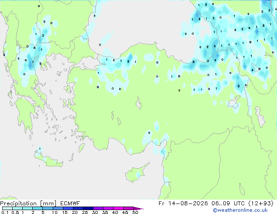The image size is (277, 214).
Task: Click the 1–2 mm legend swatch
Action: click(x=28, y=208)
